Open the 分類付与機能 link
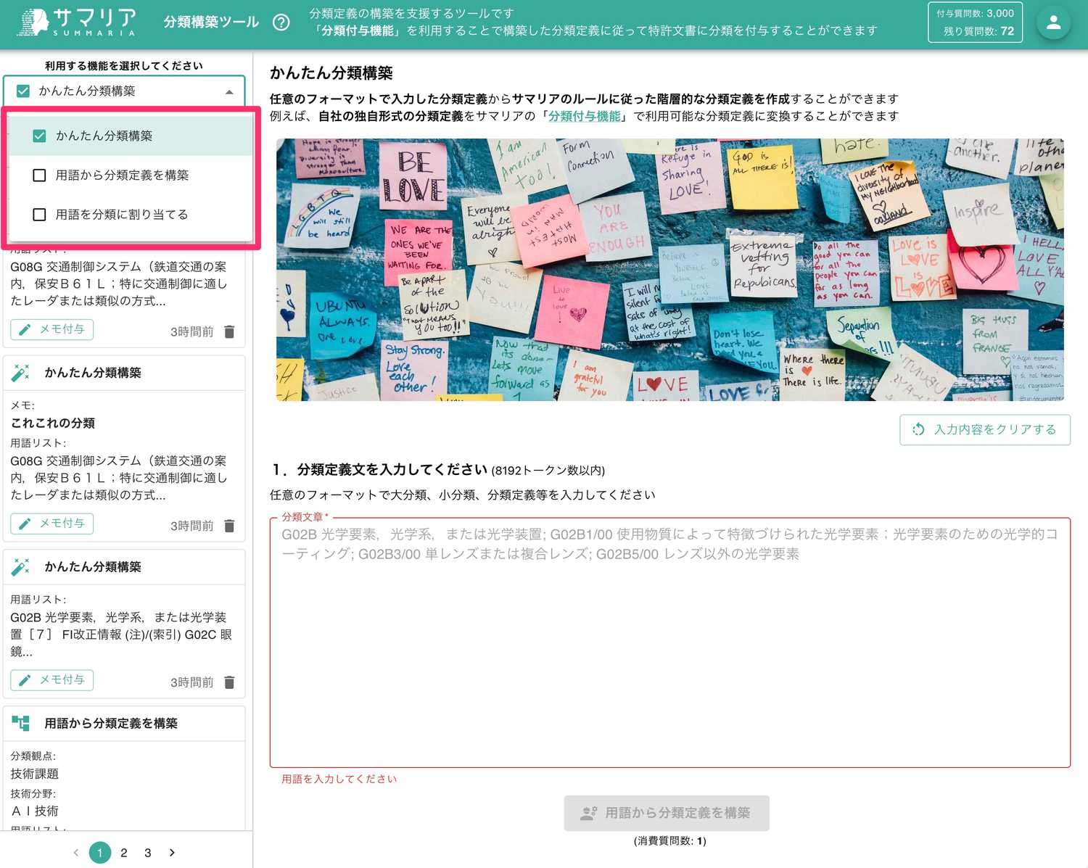Viewport: 1088px width, 868px height. pos(585,115)
